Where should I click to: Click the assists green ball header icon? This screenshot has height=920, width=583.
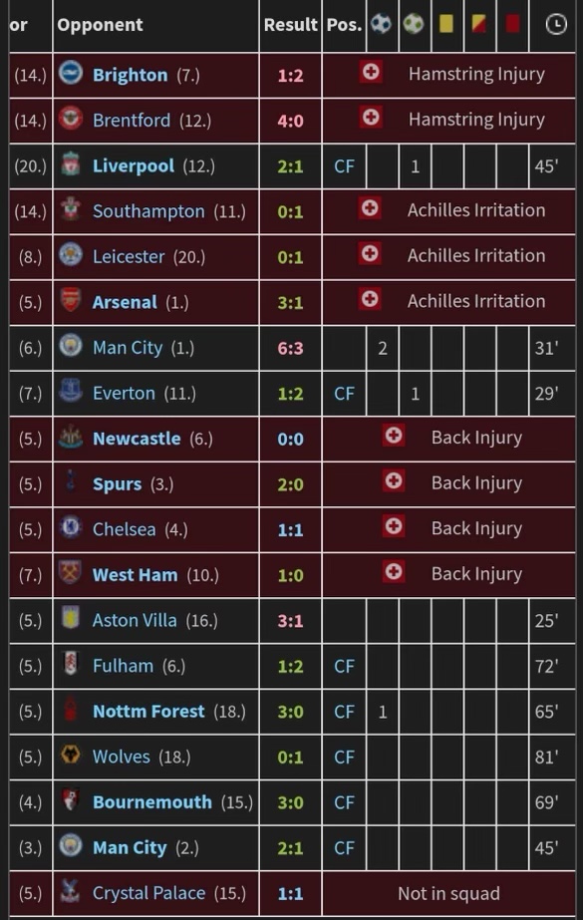click(x=414, y=24)
